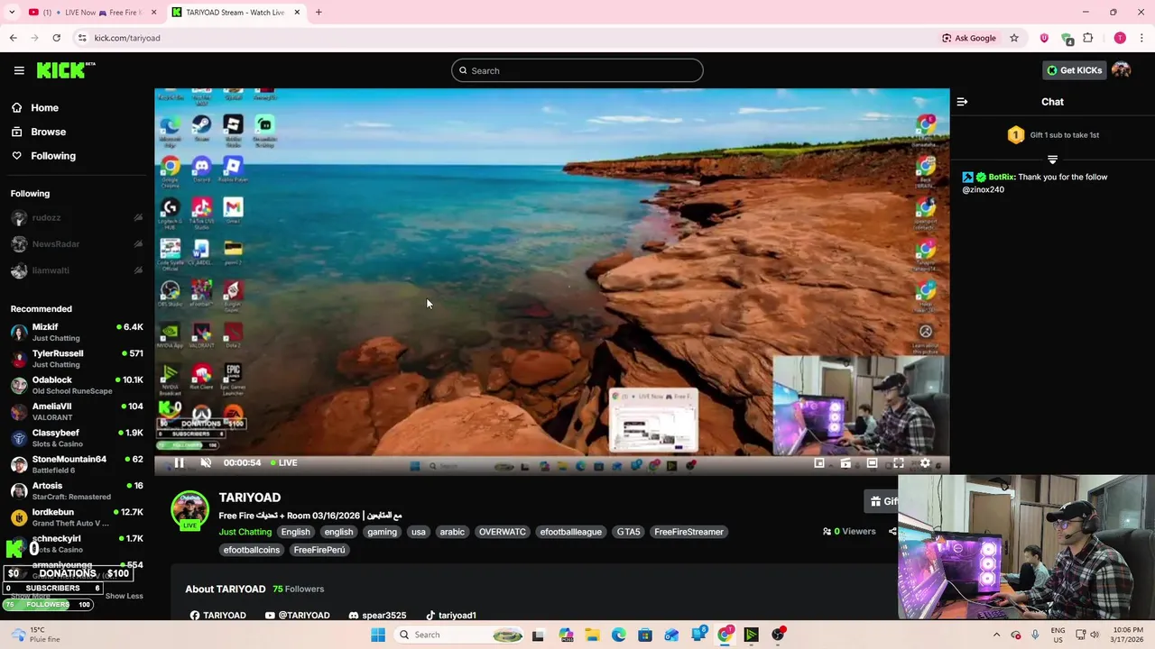Reload the current page
Image resolution: width=1155 pixels, height=649 pixels.
pos(56,38)
